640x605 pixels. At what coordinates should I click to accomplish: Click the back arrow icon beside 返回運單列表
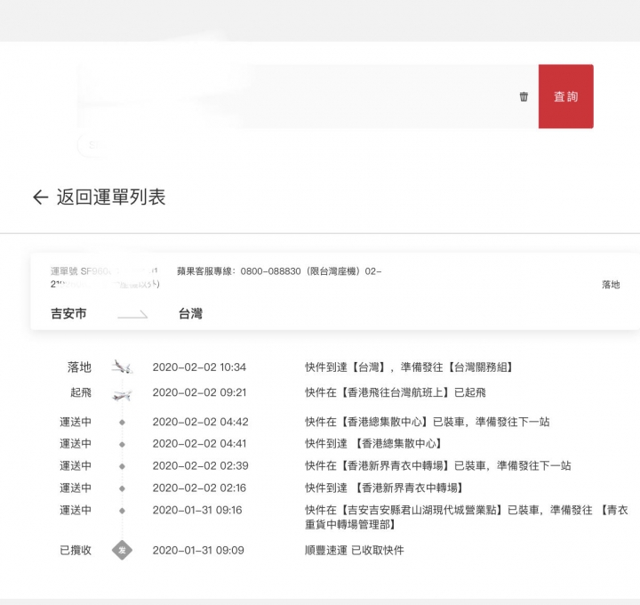(x=40, y=197)
